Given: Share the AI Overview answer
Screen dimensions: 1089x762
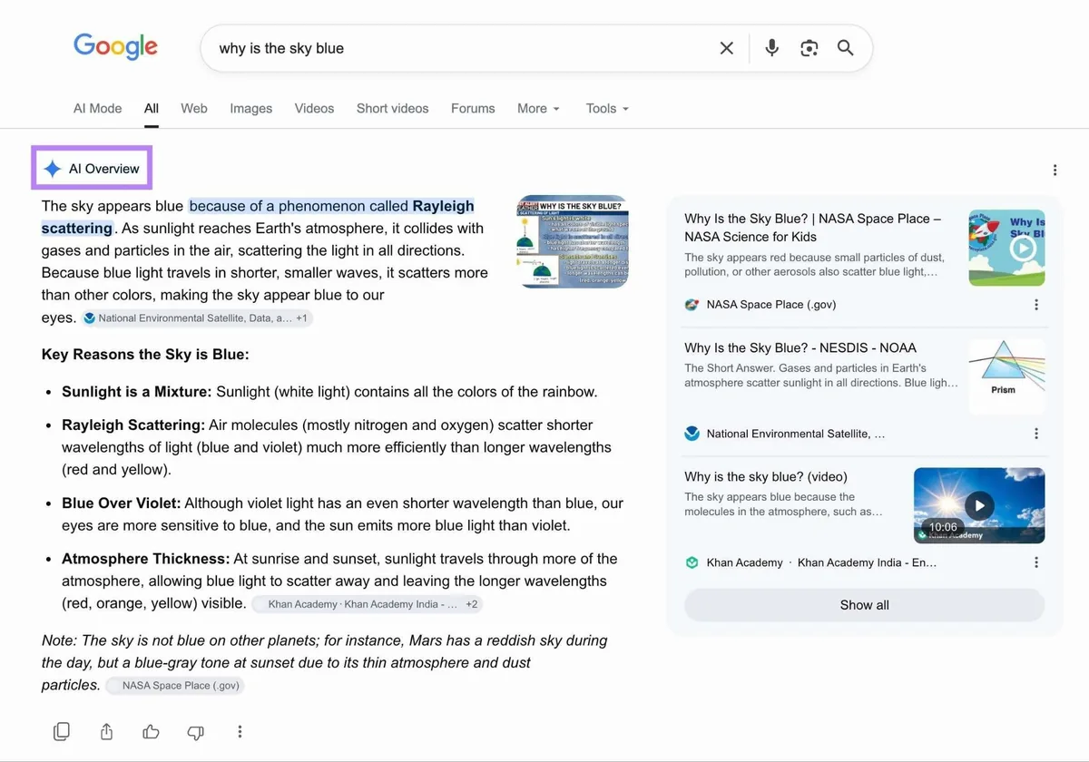Looking at the screenshot, I should click(x=106, y=731).
